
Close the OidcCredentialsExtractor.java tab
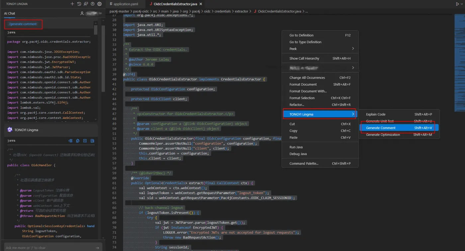(x=201, y=4)
